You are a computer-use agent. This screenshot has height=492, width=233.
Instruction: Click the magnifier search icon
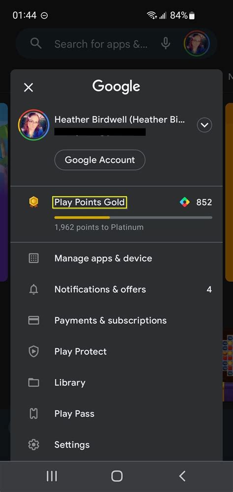click(36, 43)
